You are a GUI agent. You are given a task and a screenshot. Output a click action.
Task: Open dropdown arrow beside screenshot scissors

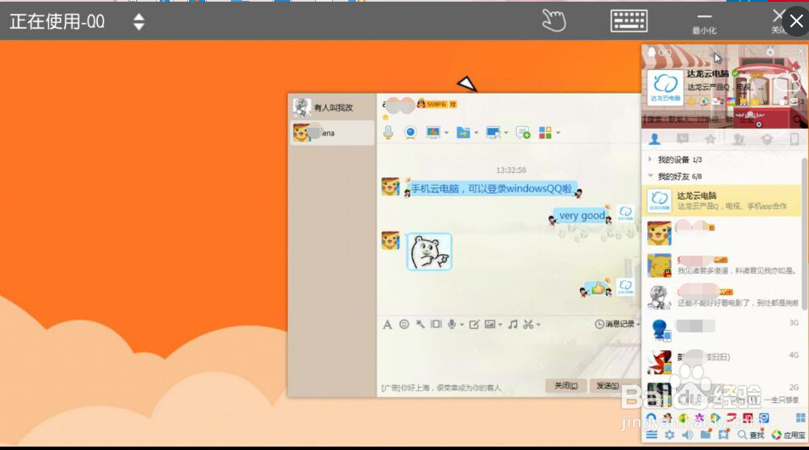(539, 325)
